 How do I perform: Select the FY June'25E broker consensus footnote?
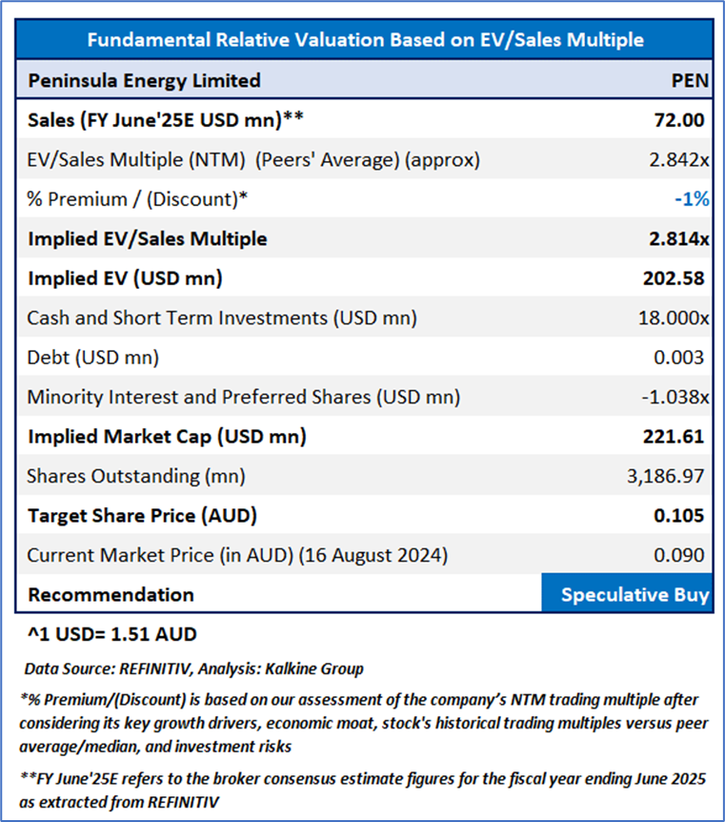(362, 790)
